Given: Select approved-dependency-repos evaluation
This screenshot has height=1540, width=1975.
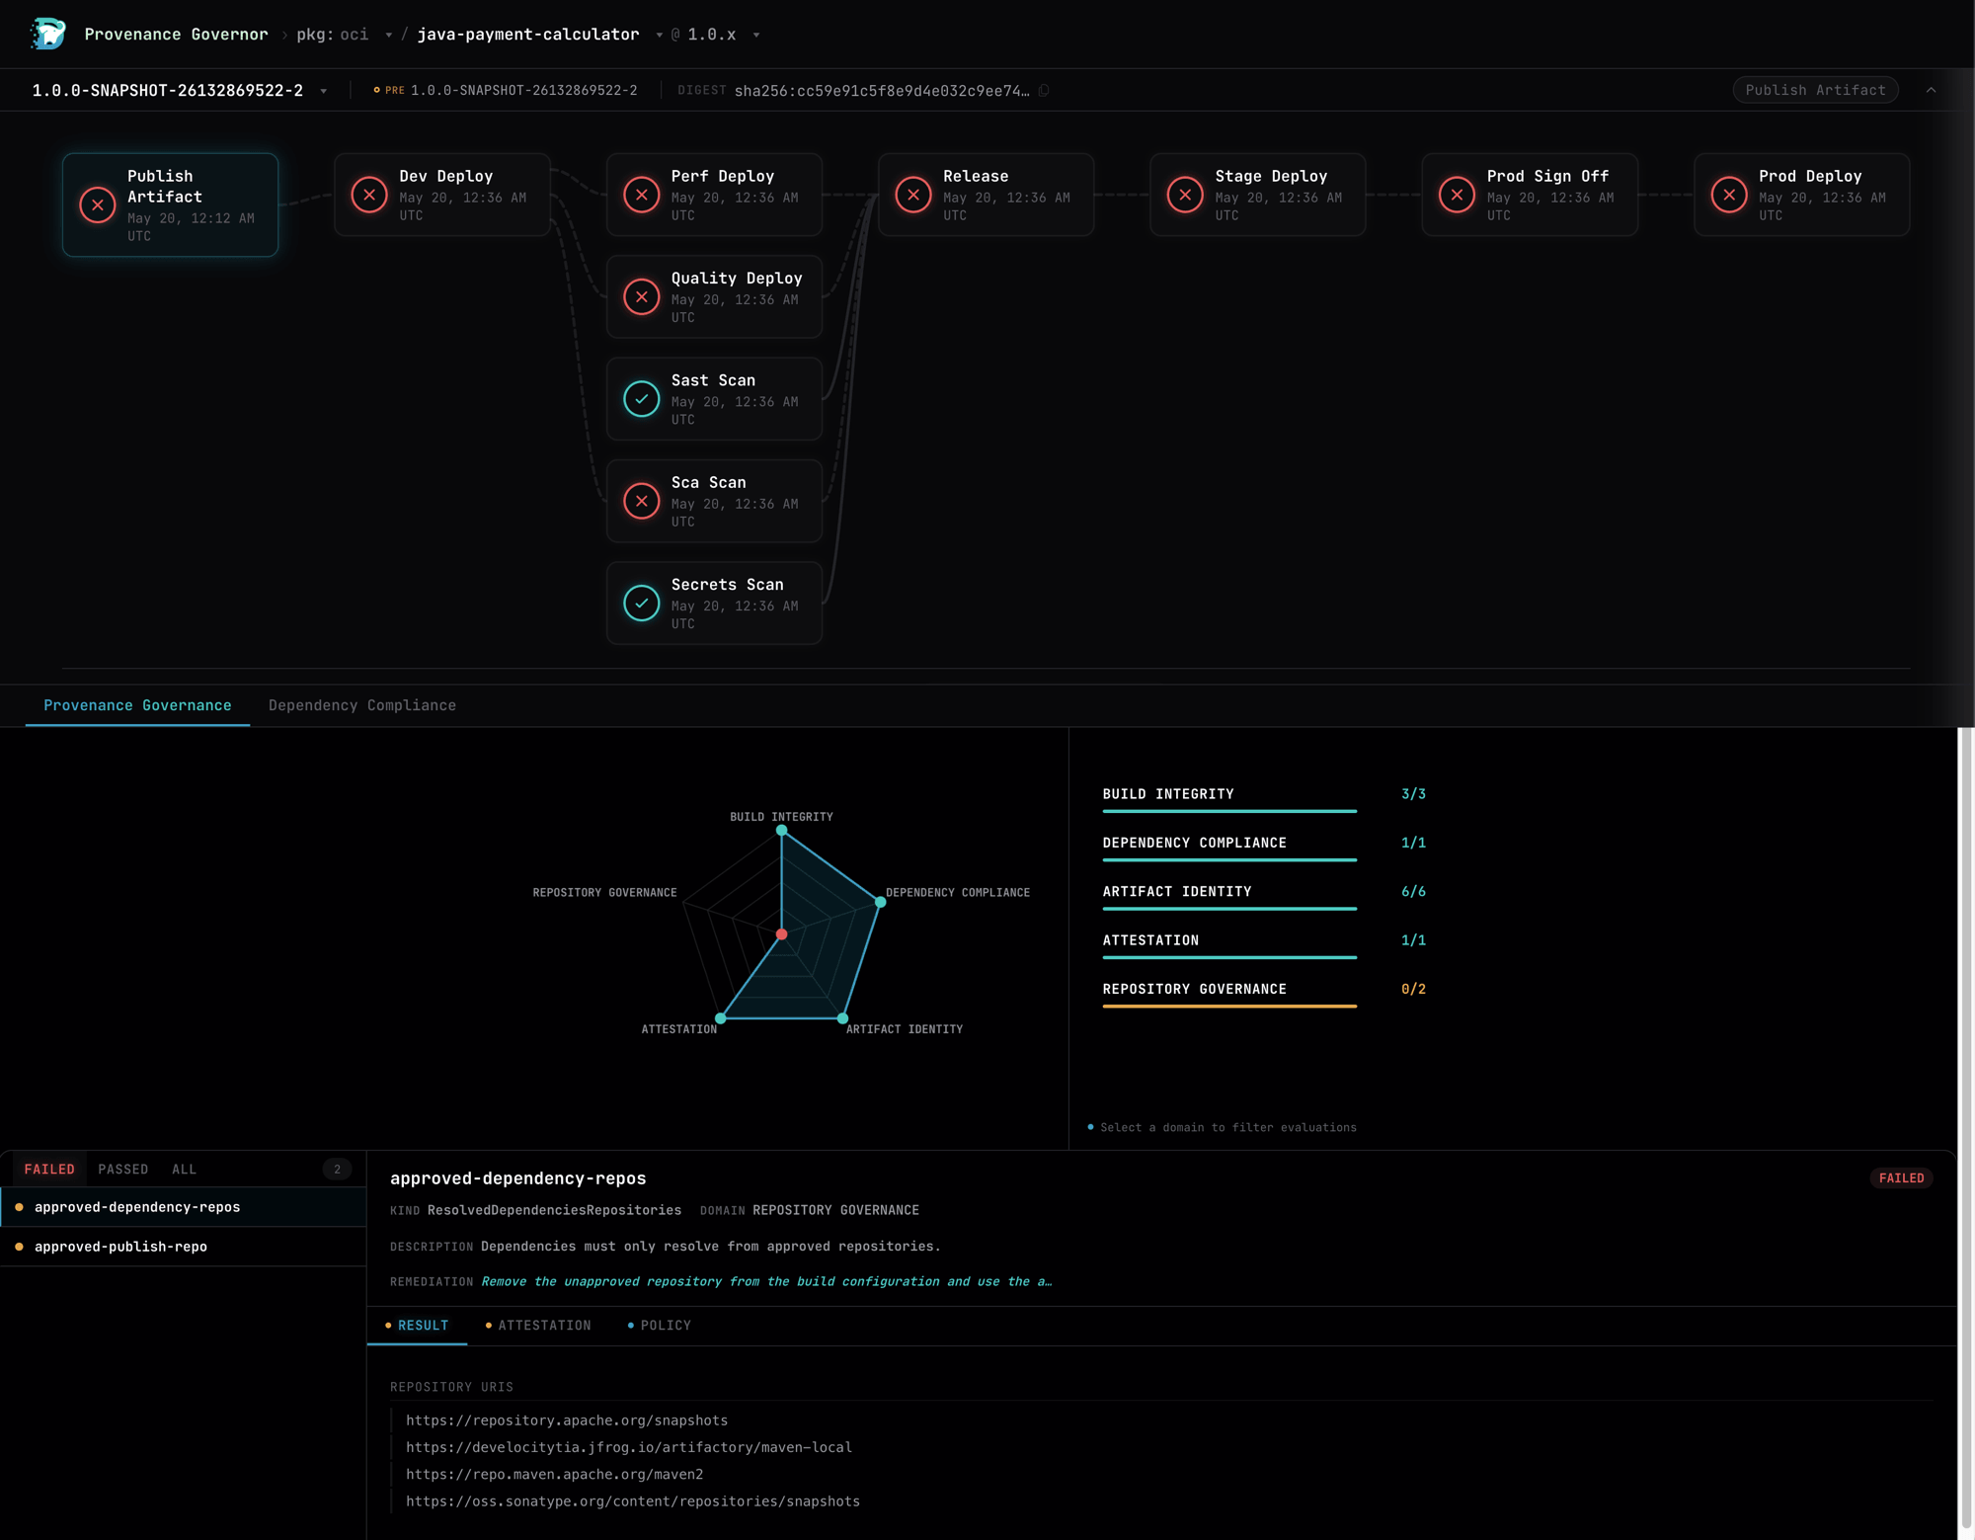Looking at the screenshot, I should coord(184,1207).
